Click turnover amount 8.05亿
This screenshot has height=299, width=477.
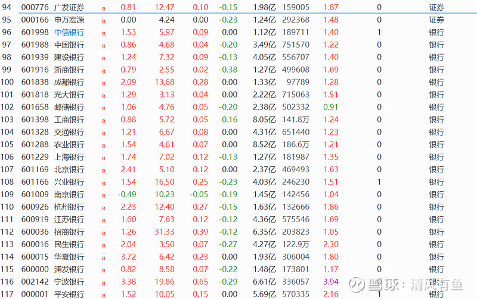coord(264,119)
